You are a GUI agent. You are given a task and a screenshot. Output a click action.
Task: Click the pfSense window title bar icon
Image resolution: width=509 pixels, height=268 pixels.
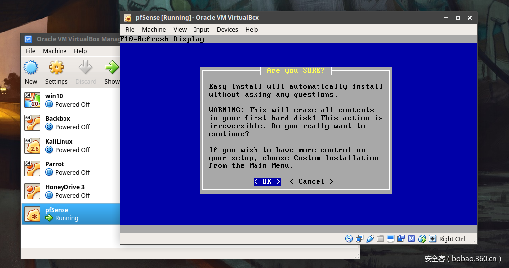coord(127,18)
